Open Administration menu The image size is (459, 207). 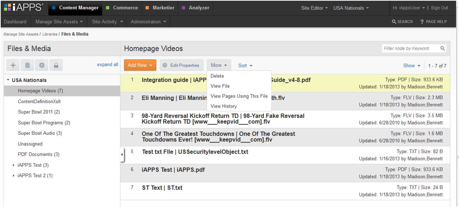tap(148, 22)
